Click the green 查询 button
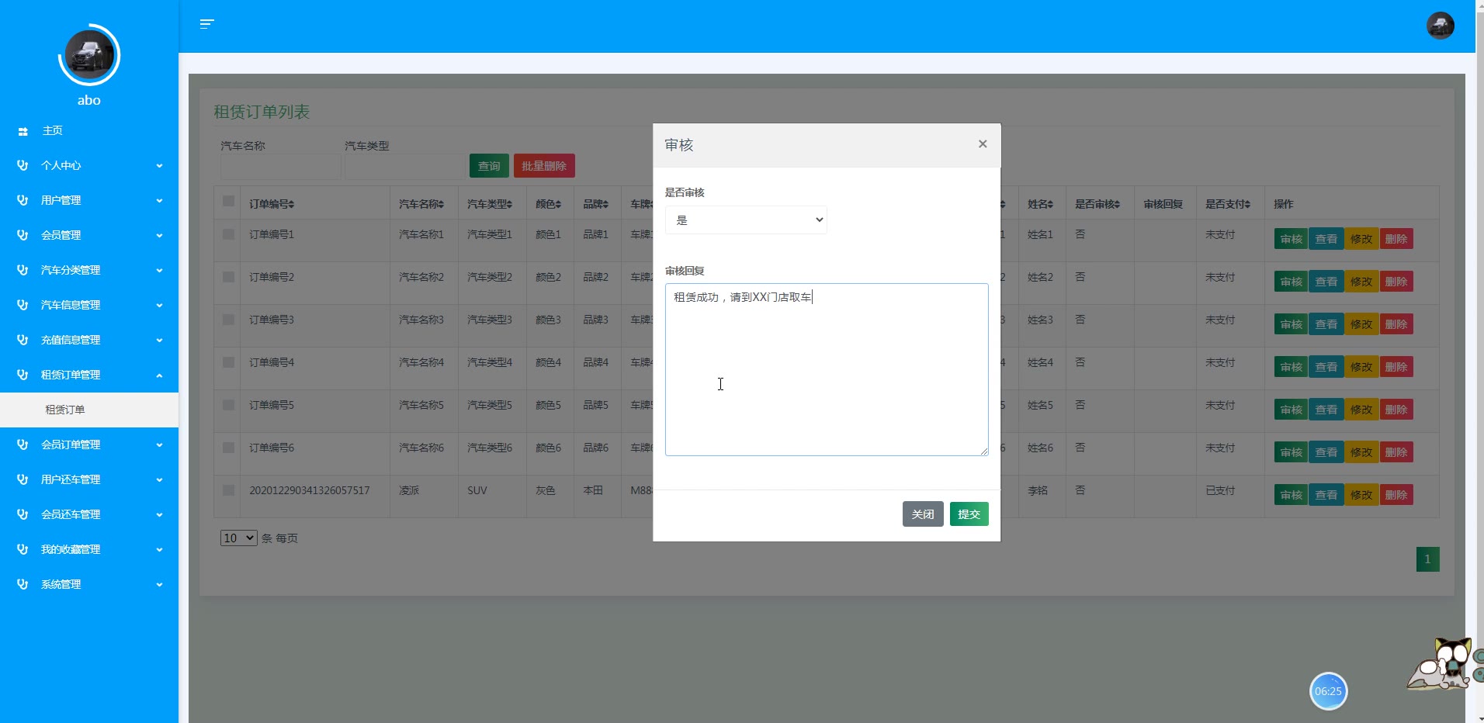The image size is (1484, 723). point(489,166)
